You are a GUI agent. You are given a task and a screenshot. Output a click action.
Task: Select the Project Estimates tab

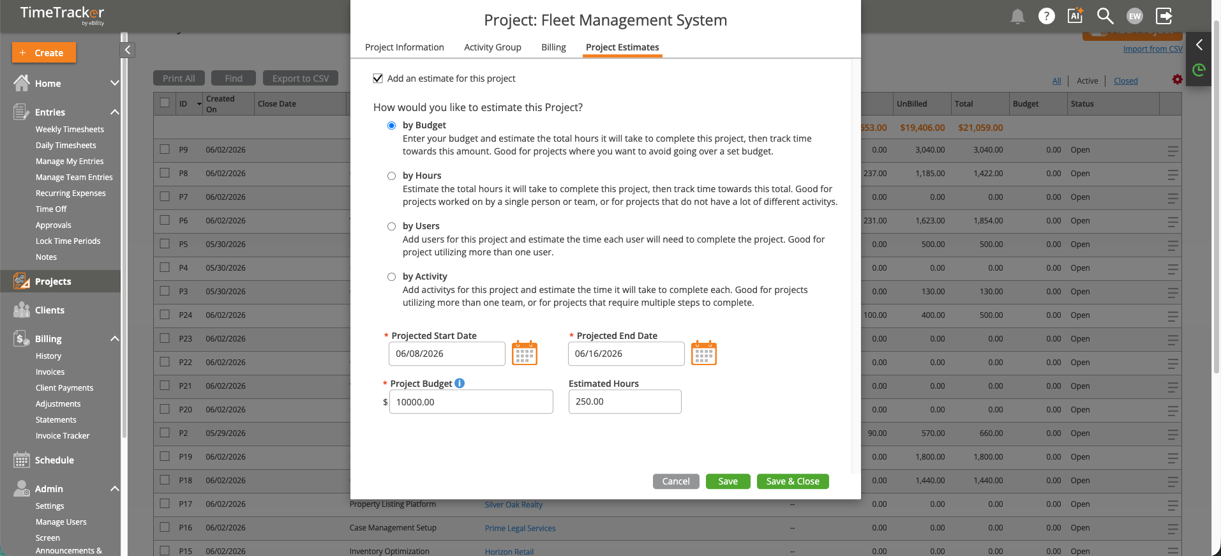click(622, 47)
